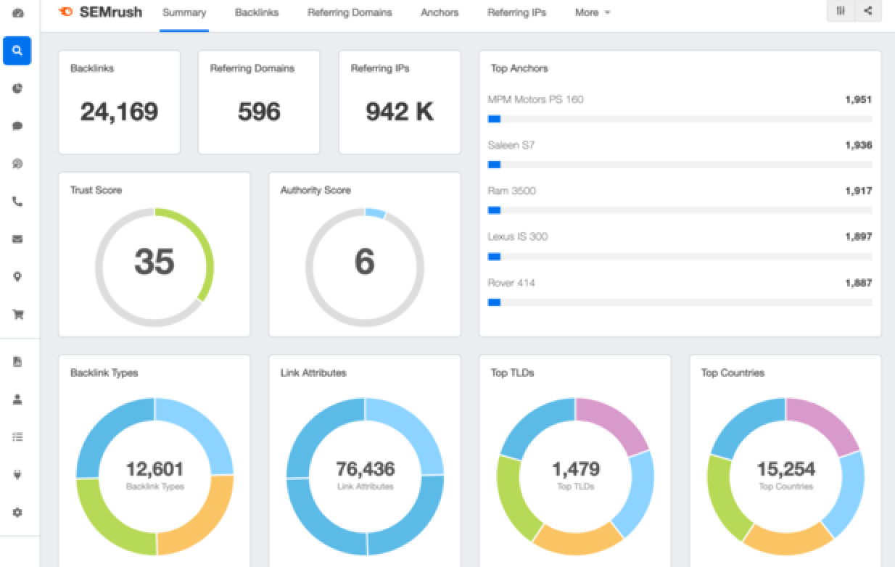Open the email marketing sidebar icon
895x567 pixels.
[17, 239]
